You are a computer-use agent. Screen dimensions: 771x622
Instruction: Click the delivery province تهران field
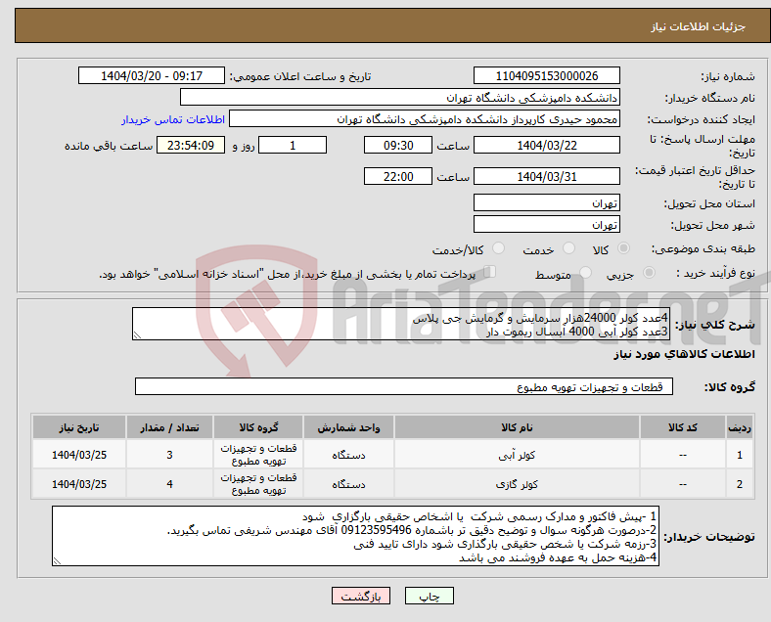pos(546,202)
